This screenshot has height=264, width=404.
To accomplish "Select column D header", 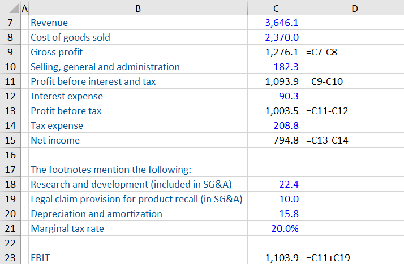I will (354, 8).
